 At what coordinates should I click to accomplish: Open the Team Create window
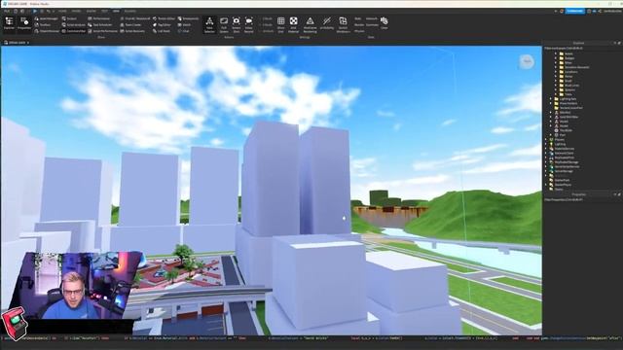[130, 24]
